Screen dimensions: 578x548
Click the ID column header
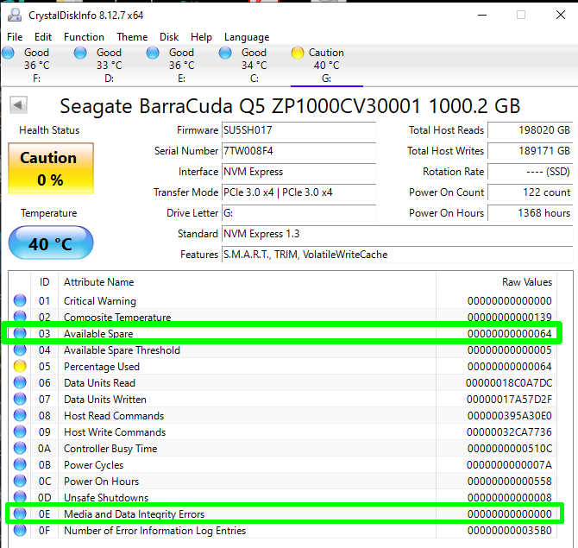[x=44, y=282]
